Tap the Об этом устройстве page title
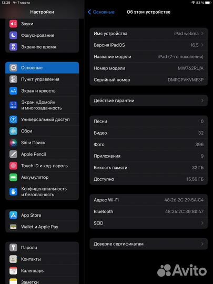 [148, 12]
